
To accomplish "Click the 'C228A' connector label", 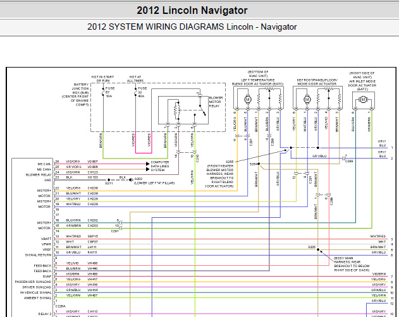I will 60,306.
